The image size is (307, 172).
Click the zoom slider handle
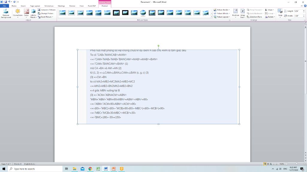(297, 164)
